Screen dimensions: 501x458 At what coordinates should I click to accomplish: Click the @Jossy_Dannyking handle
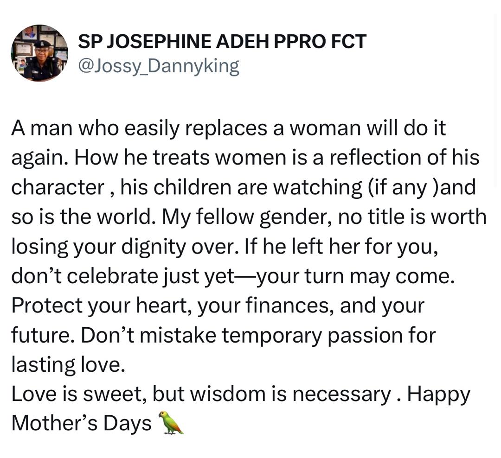pyautogui.click(x=159, y=66)
